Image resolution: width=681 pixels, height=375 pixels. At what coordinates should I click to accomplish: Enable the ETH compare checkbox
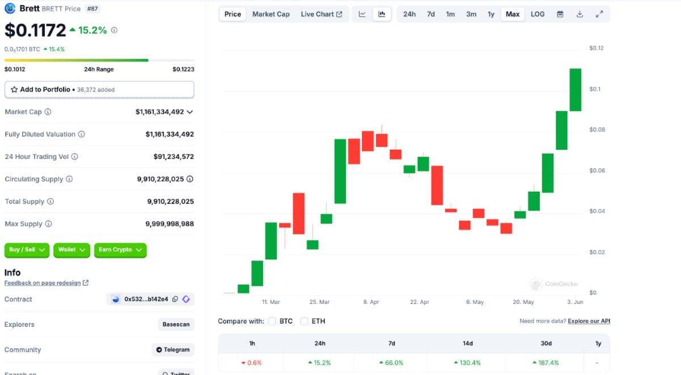304,321
